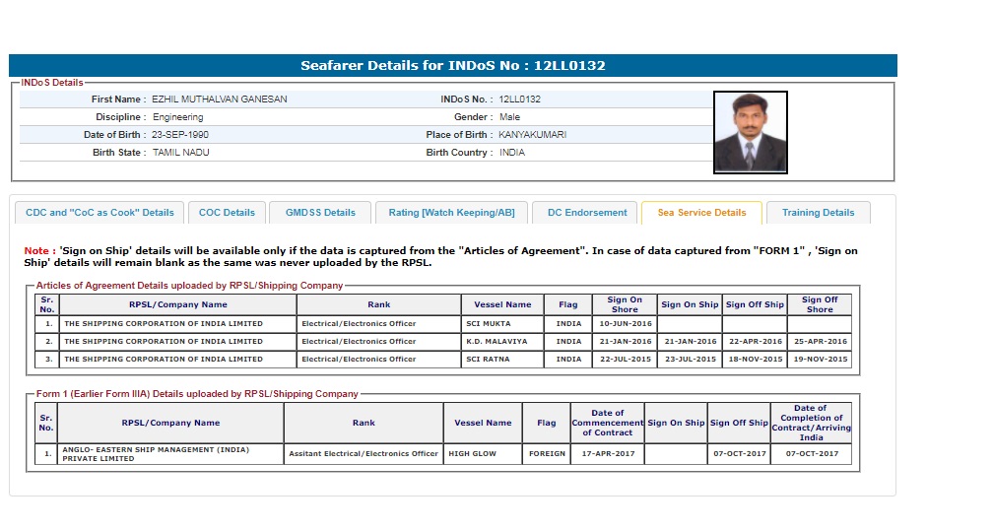Click the Date of Commencement of Contract header

point(607,423)
